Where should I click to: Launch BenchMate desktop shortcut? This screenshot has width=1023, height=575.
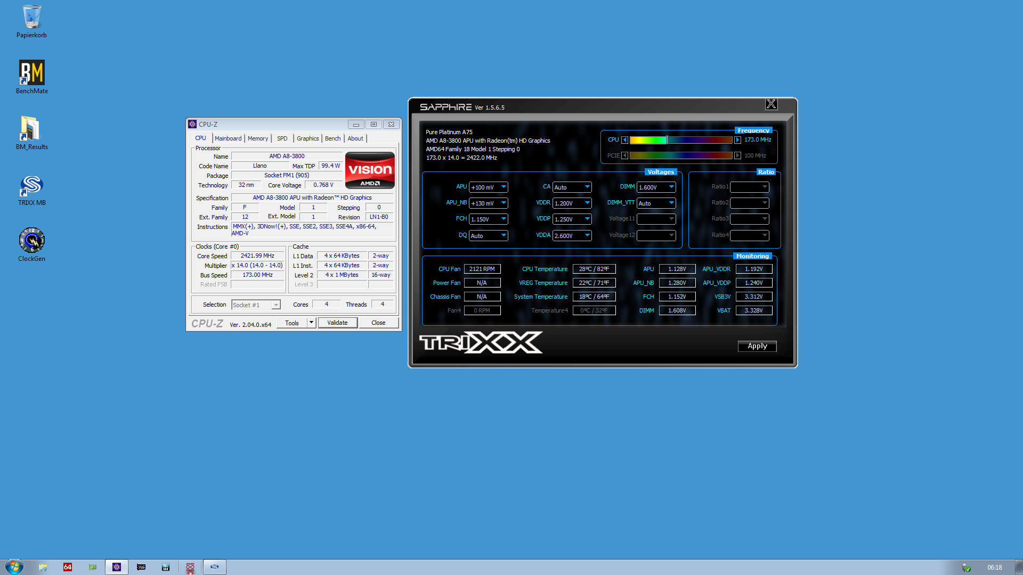click(31, 77)
